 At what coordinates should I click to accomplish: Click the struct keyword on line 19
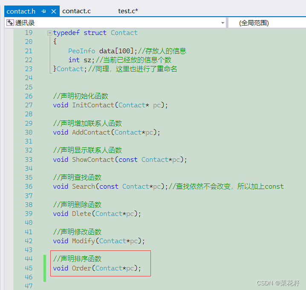tap(95, 32)
